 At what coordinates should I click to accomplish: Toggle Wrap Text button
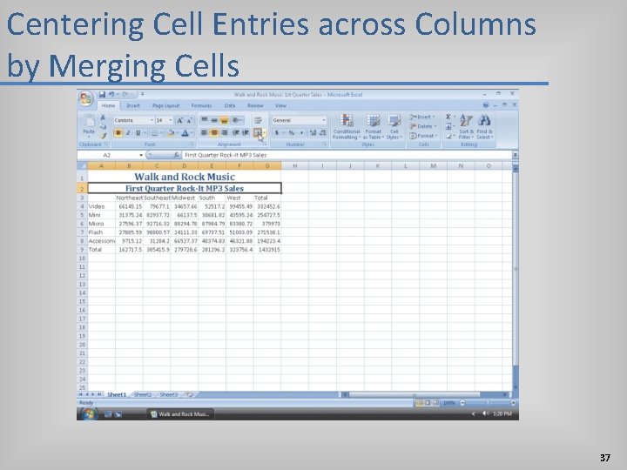(258, 120)
